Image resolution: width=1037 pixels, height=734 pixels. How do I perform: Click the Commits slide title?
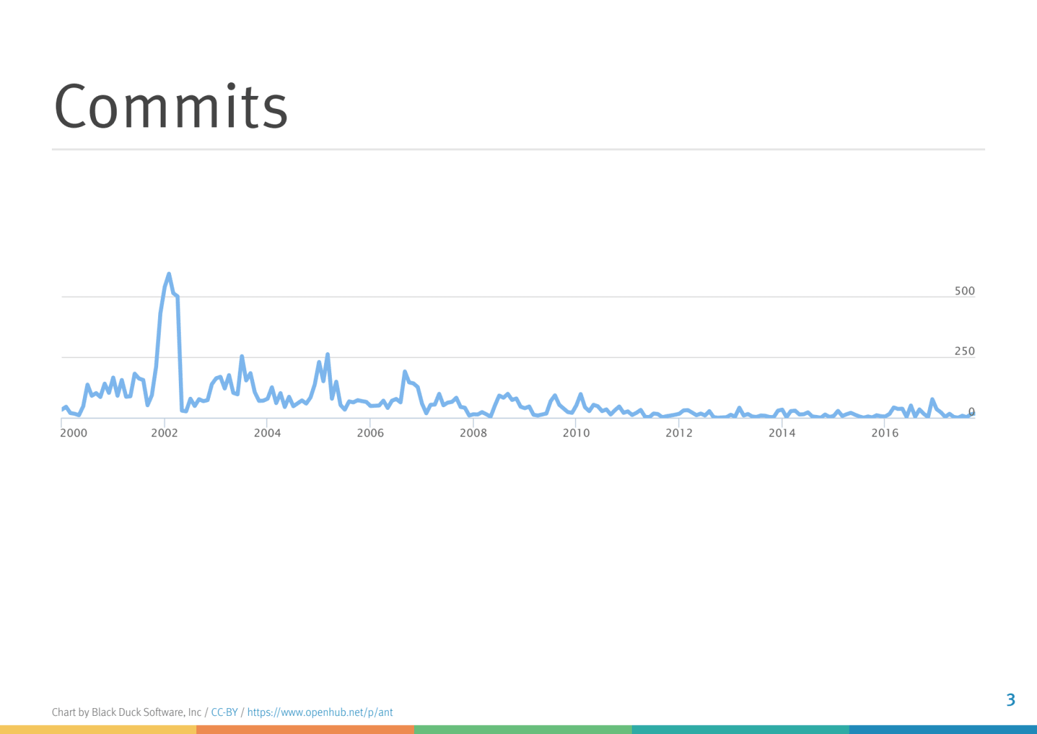(171, 106)
